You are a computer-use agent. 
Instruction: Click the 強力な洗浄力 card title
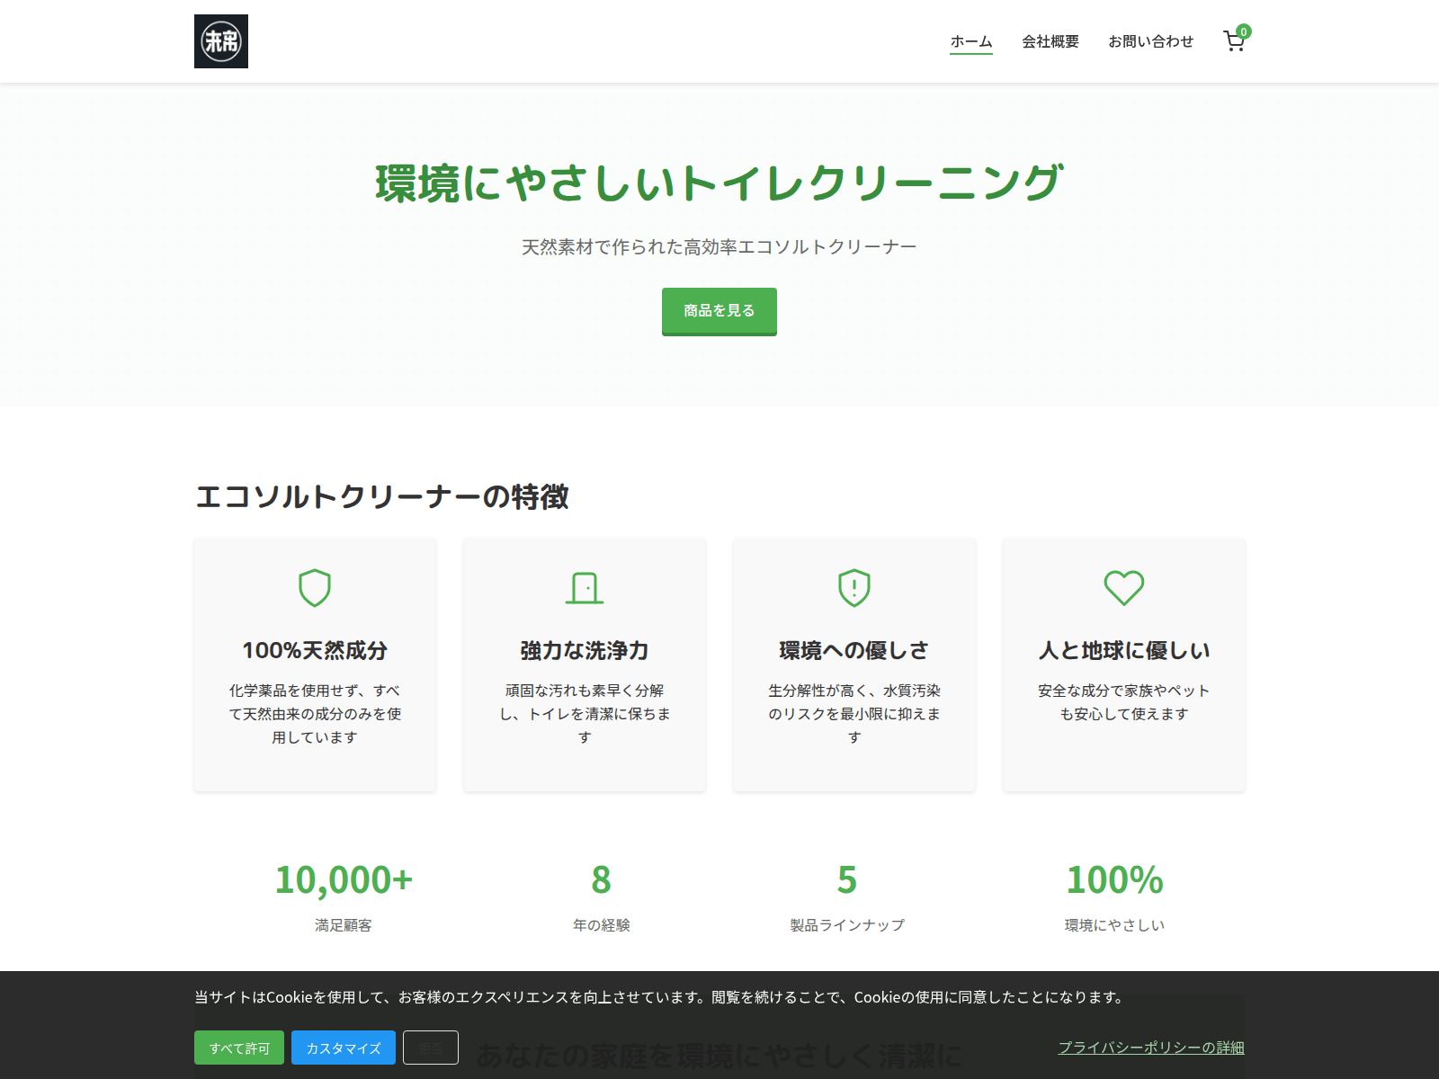point(585,650)
